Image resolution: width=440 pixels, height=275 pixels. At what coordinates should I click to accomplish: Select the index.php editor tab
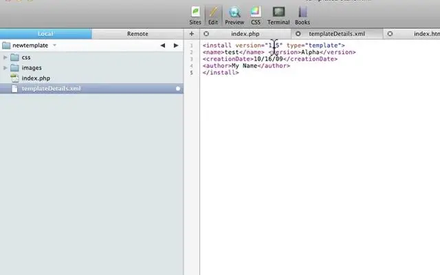tap(245, 34)
